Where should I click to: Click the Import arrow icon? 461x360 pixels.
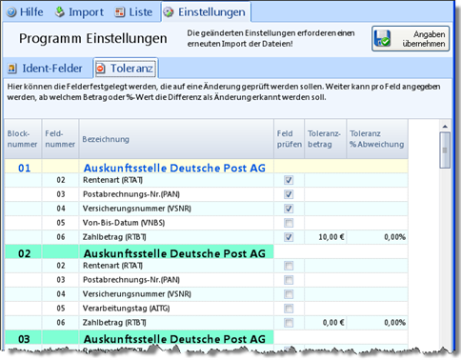[59, 12]
